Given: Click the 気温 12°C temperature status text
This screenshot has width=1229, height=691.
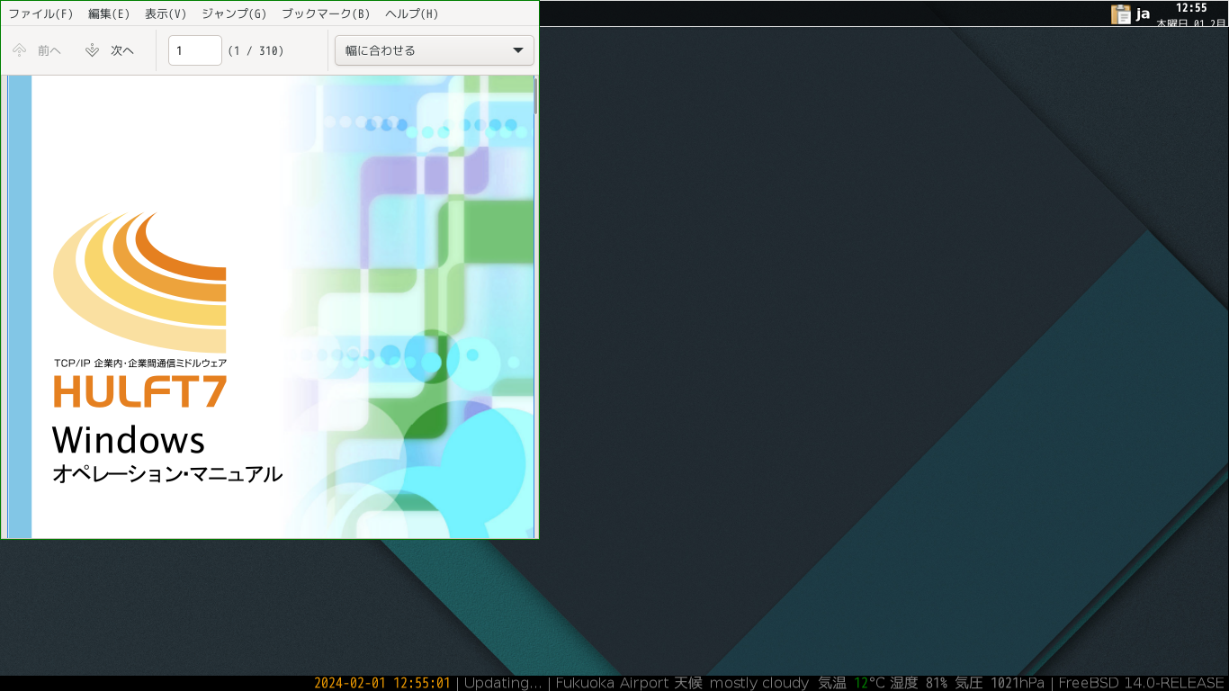Looking at the screenshot, I should [852, 683].
